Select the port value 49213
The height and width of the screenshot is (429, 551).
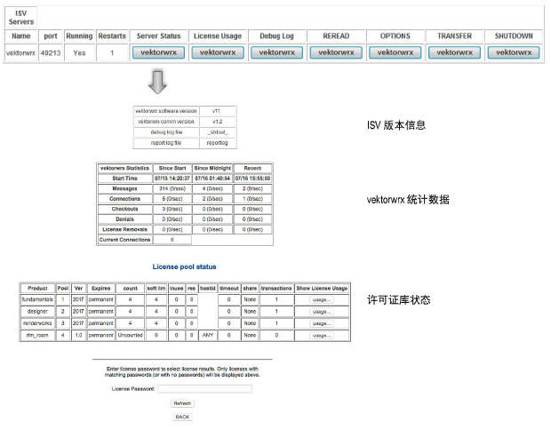coord(51,53)
